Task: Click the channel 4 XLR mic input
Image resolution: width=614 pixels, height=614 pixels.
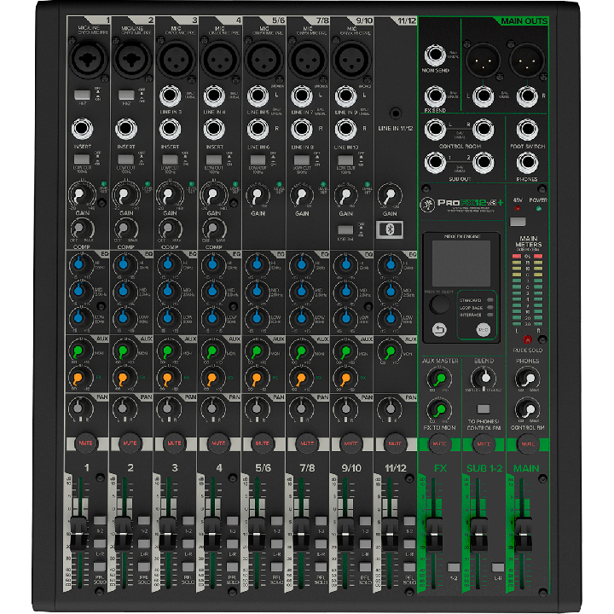Action: (x=220, y=60)
